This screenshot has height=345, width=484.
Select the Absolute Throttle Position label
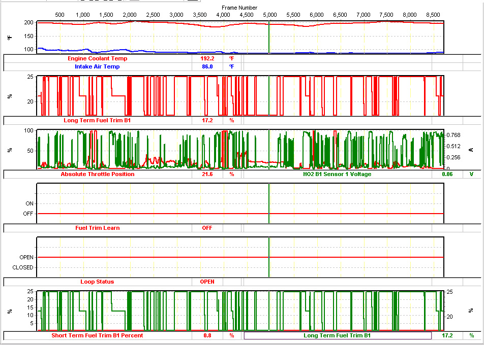click(98, 175)
